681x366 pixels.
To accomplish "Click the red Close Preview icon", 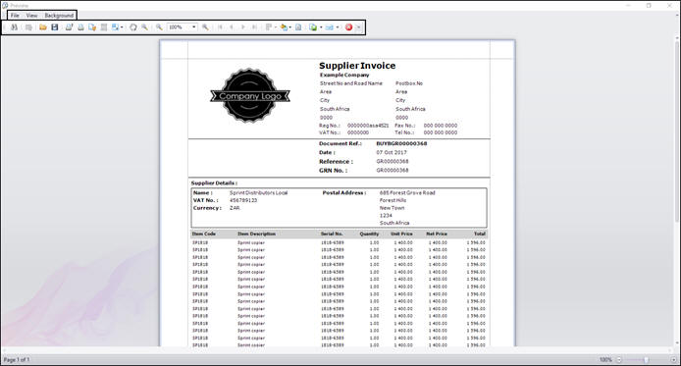I will (x=348, y=26).
